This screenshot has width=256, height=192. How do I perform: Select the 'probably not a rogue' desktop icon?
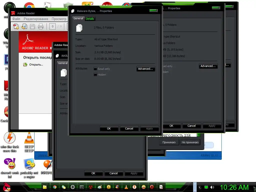pyautogui.click(x=29, y=168)
